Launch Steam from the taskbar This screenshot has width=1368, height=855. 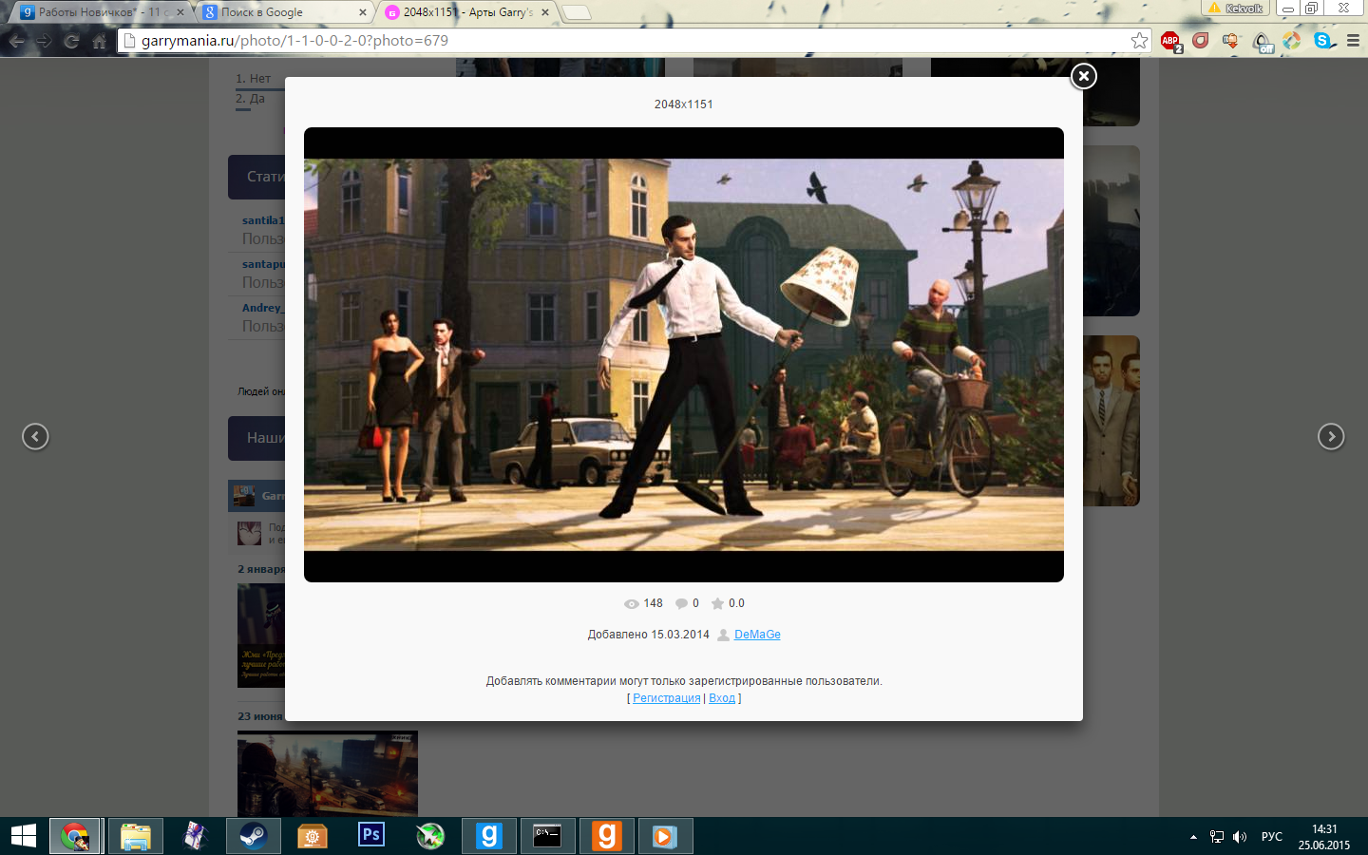click(x=253, y=836)
